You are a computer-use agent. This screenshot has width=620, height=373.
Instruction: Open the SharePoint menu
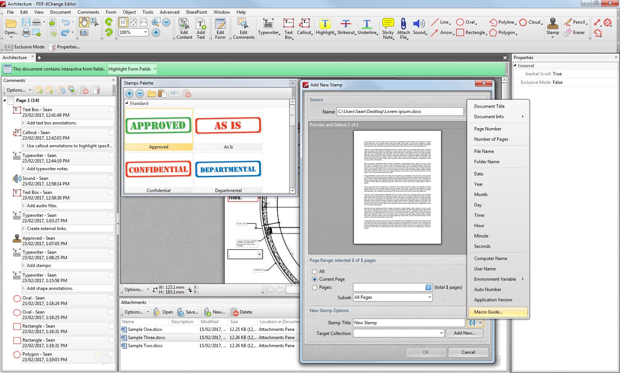click(196, 12)
